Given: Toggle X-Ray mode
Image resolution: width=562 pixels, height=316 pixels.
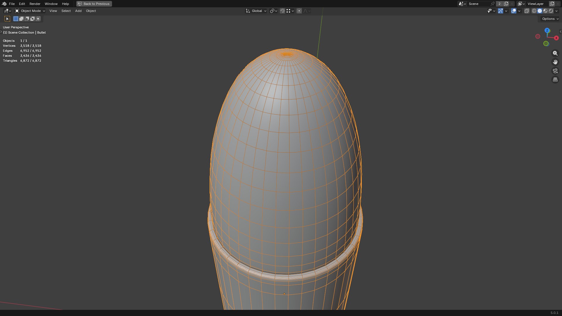Looking at the screenshot, I should pos(527,11).
